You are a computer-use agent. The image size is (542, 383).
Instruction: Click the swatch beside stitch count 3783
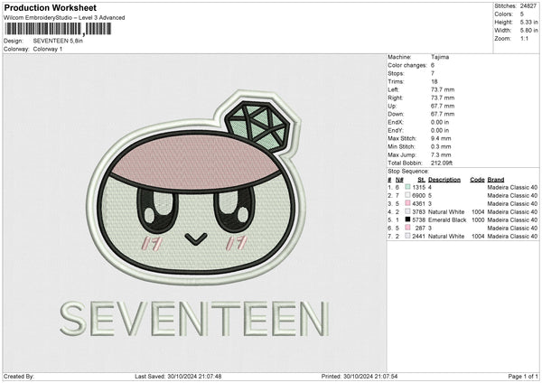pos(408,211)
